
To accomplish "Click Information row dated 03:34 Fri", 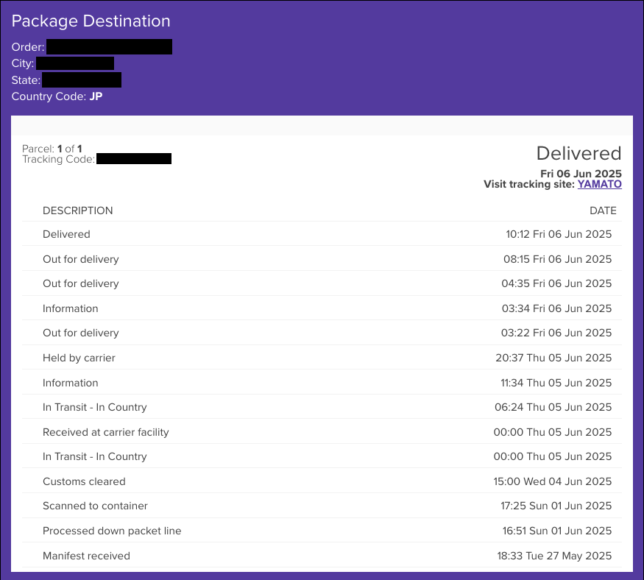I will (x=71, y=308).
